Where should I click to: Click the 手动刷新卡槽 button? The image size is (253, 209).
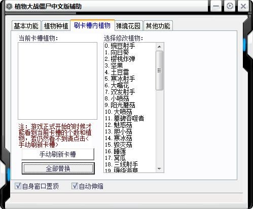pyautogui.click(x=58, y=154)
